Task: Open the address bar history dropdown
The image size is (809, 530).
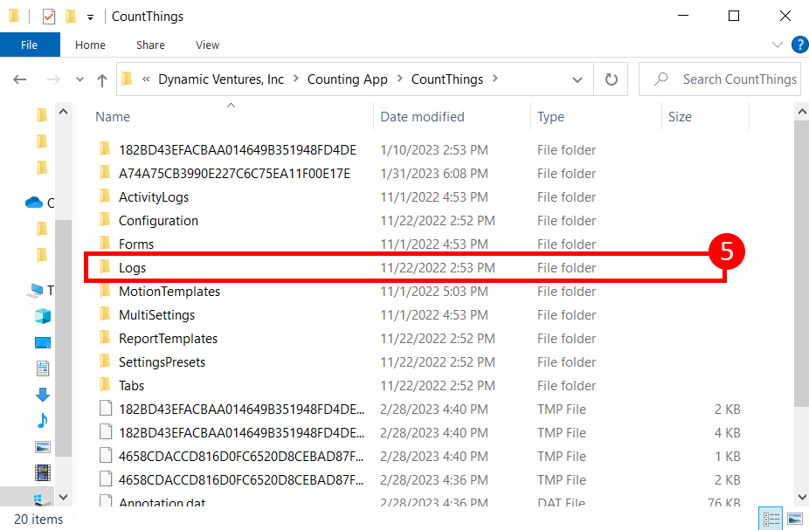Action: 577,79
